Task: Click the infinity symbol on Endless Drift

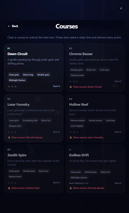Action: point(70,150)
